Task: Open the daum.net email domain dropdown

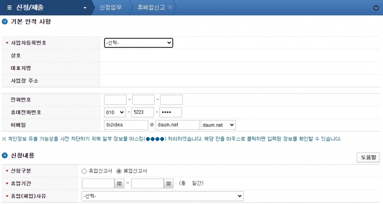Action: click(x=218, y=125)
